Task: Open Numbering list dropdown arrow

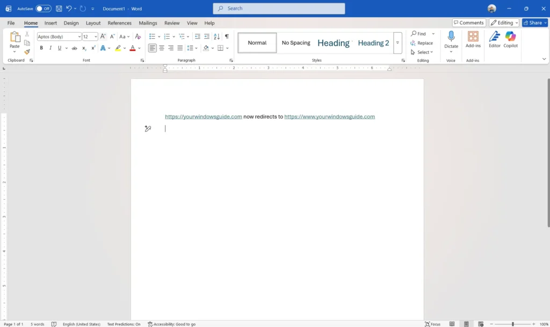Action: point(173,37)
